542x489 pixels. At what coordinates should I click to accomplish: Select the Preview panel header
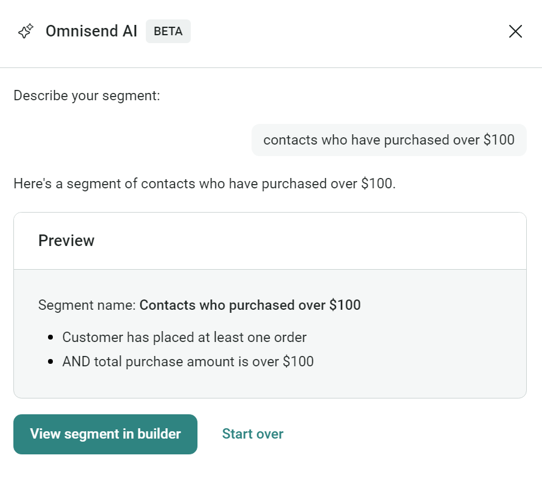(66, 241)
